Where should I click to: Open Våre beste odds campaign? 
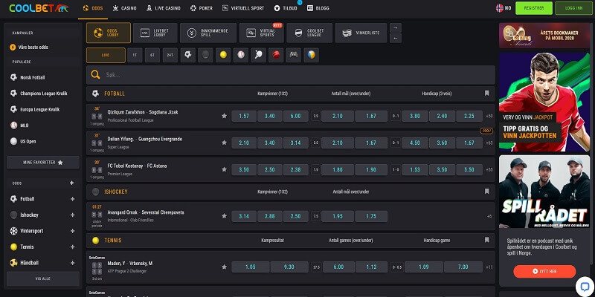click(x=30, y=48)
